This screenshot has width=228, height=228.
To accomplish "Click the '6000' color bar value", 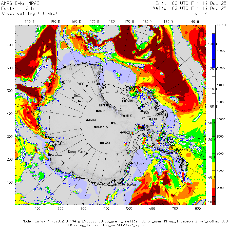I will 220,154.
